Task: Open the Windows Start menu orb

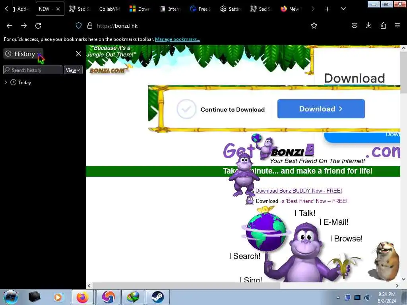Action: point(11,297)
